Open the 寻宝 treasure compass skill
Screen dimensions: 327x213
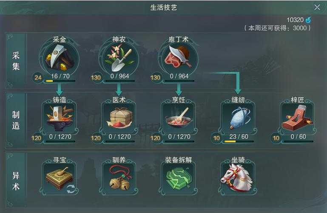[x=60, y=178]
